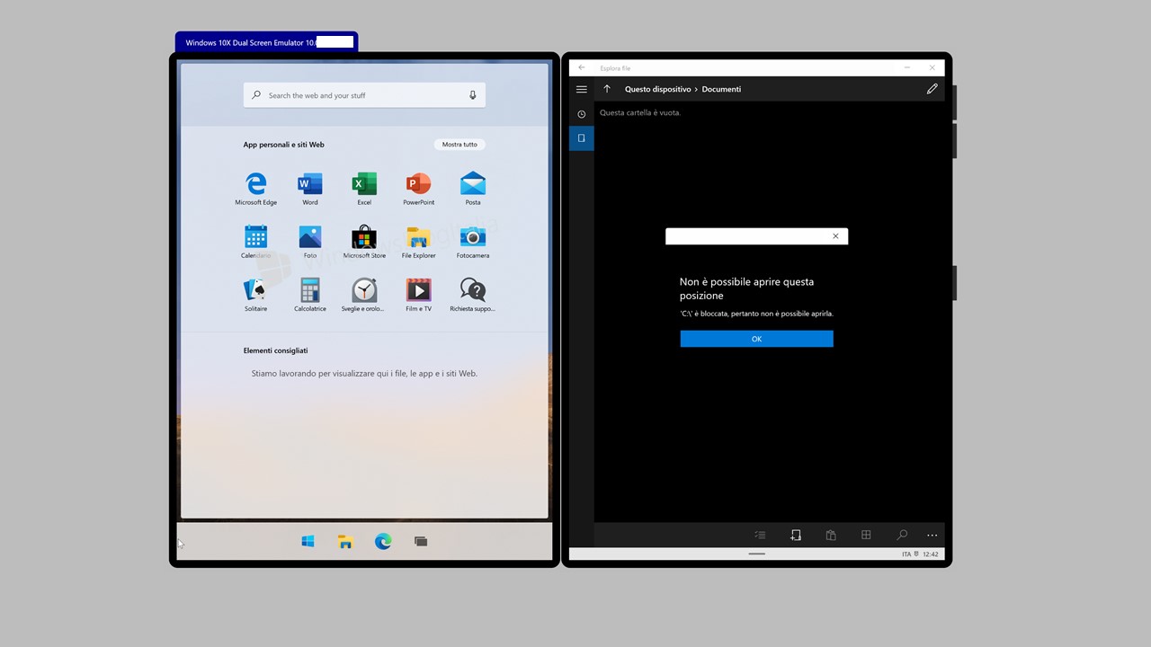Open File Explorer from the app grid

point(418,243)
